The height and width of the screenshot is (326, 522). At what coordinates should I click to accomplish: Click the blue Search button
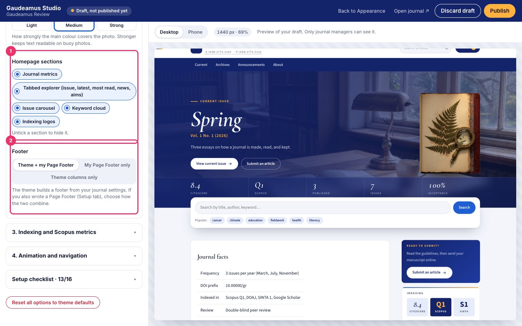[464, 208]
